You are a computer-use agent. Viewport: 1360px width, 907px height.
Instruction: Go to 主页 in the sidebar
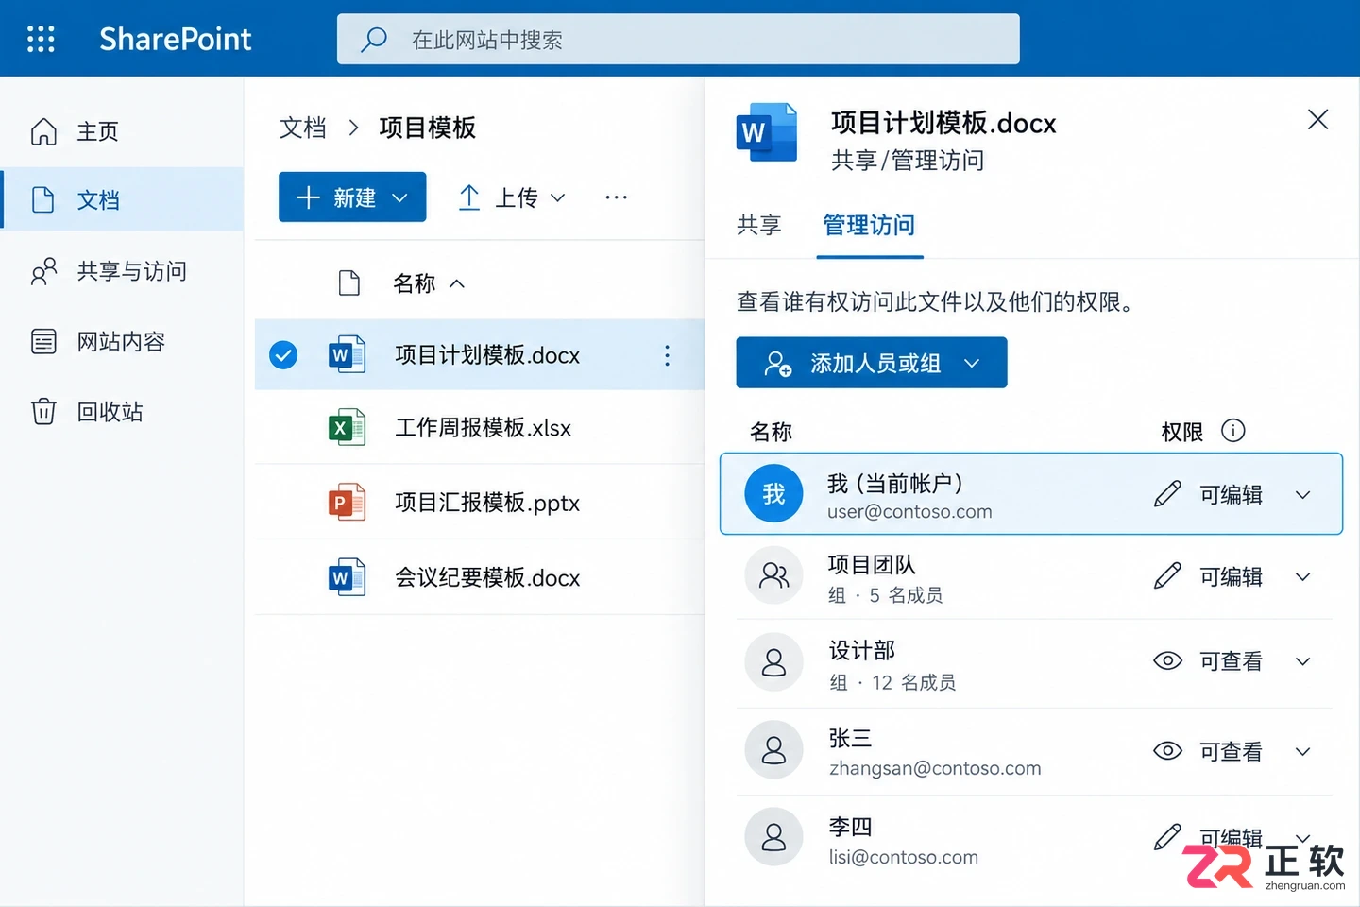pos(122,131)
